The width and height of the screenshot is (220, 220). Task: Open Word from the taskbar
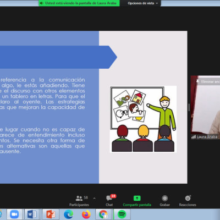[32, 215]
